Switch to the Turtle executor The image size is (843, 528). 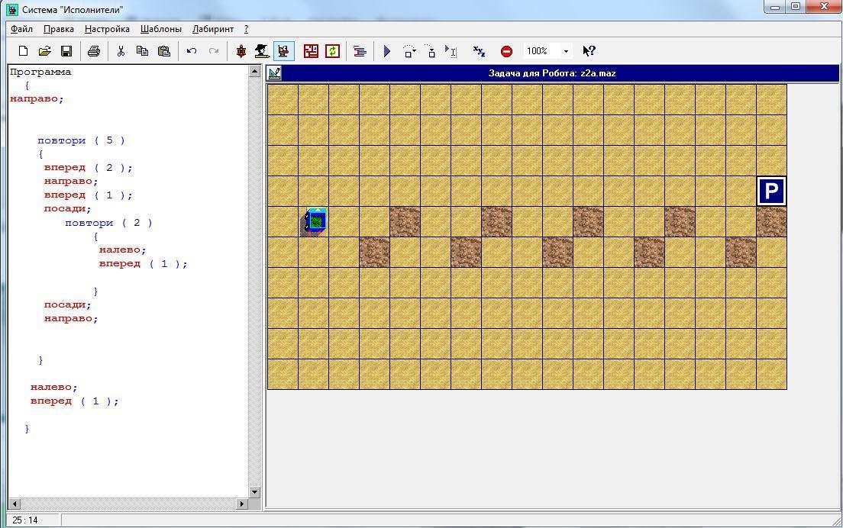(x=241, y=51)
